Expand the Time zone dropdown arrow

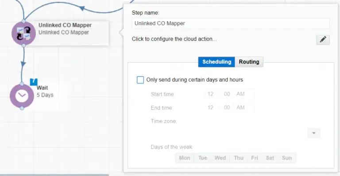(314, 133)
